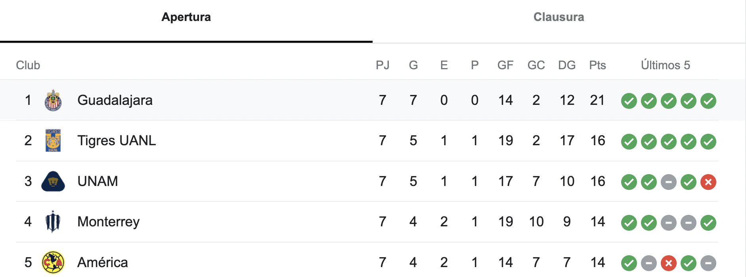Open the Guadalajara team name link
The height and width of the screenshot is (277, 746).
point(115,101)
